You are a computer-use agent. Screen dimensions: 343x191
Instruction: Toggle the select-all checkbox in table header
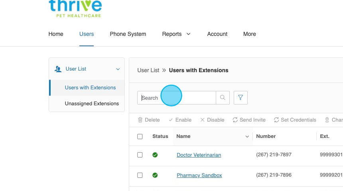point(140,136)
